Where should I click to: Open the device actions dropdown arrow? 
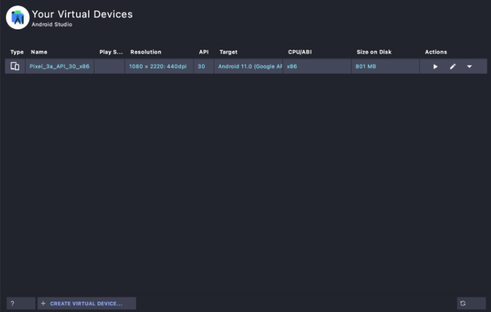click(x=469, y=67)
